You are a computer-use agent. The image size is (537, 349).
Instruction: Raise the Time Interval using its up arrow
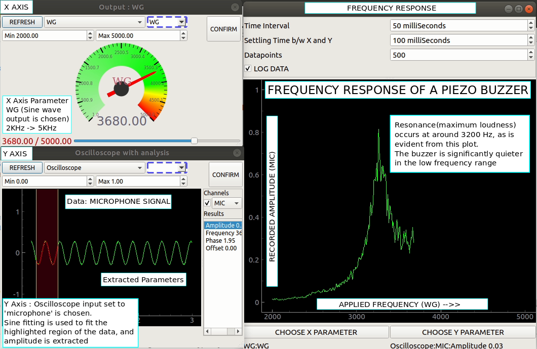click(530, 23)
